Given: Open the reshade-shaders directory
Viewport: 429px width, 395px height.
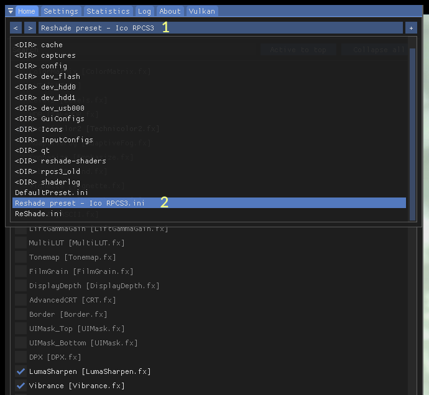Looking at the screenshot, I should point(210,161).
